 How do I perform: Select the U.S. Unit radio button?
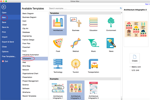click(x=130, y=70)
